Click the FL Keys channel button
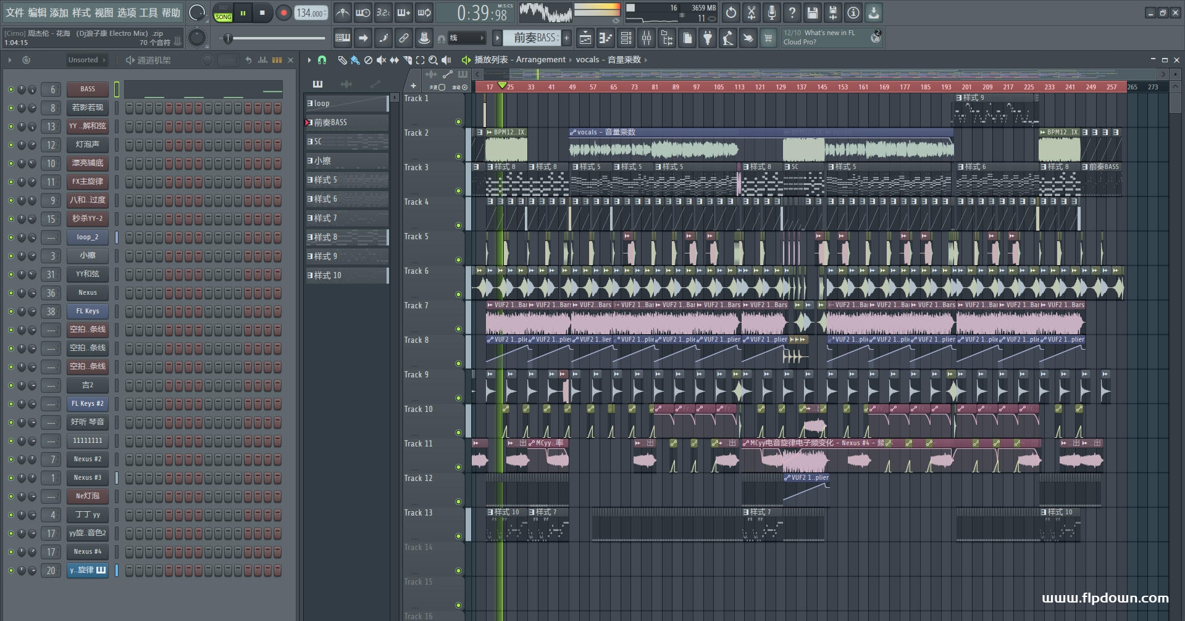 pyautogui.click(x=87, y=311)
